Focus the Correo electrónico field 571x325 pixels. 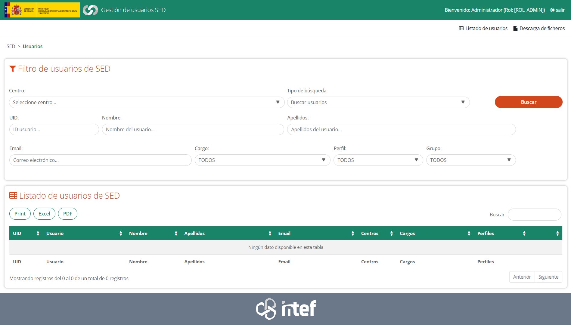point(101,160)
